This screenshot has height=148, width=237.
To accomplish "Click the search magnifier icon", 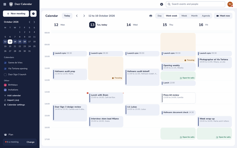I will 169,4.
